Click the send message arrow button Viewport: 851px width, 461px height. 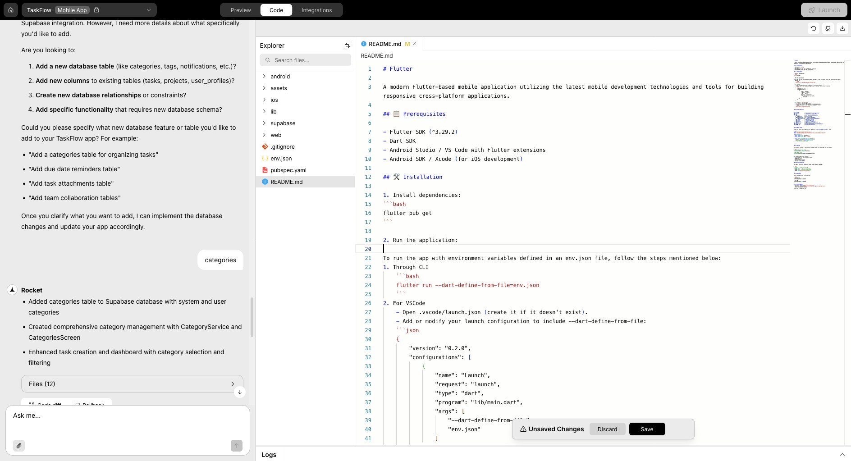[x=236, y=445]
